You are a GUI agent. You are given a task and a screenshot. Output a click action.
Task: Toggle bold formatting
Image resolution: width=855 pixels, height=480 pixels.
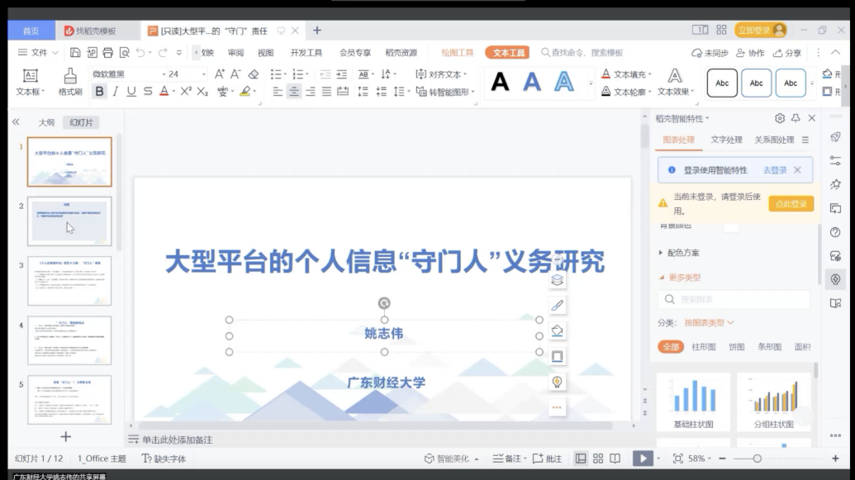(100, 92)
